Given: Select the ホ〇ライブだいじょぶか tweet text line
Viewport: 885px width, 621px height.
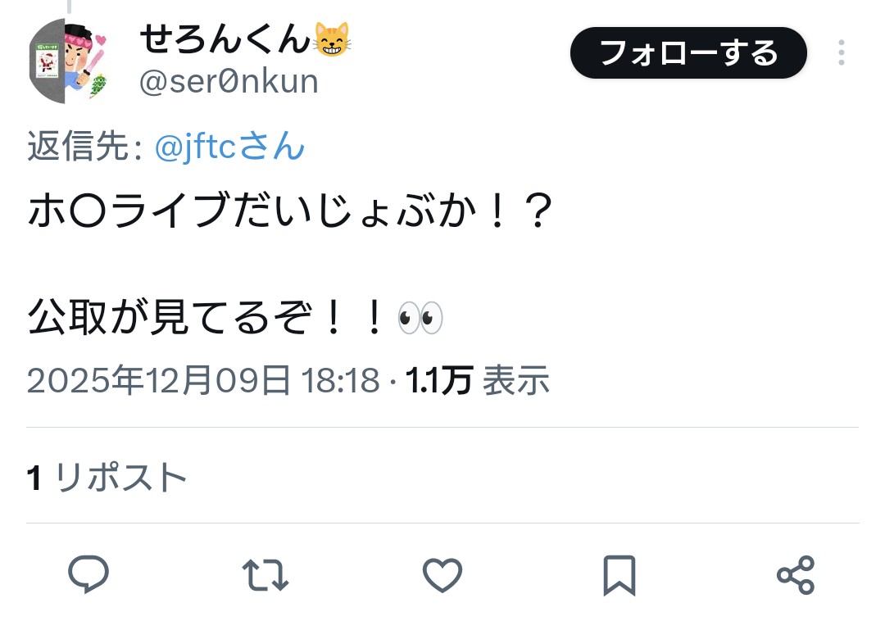Looking at the screenshot, I should (x=290, y=211).
